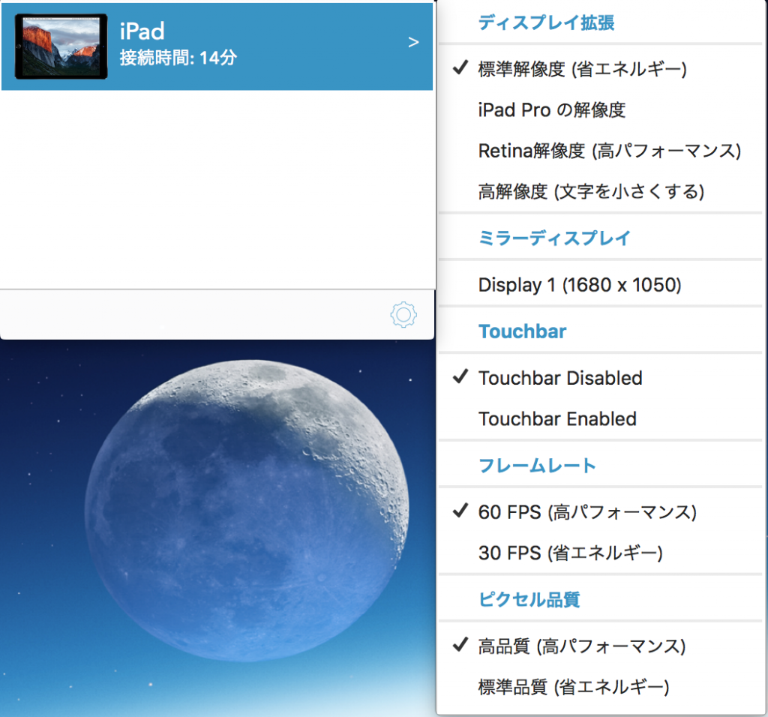Click the ピクセル品質 section header

tap(529, 599)
